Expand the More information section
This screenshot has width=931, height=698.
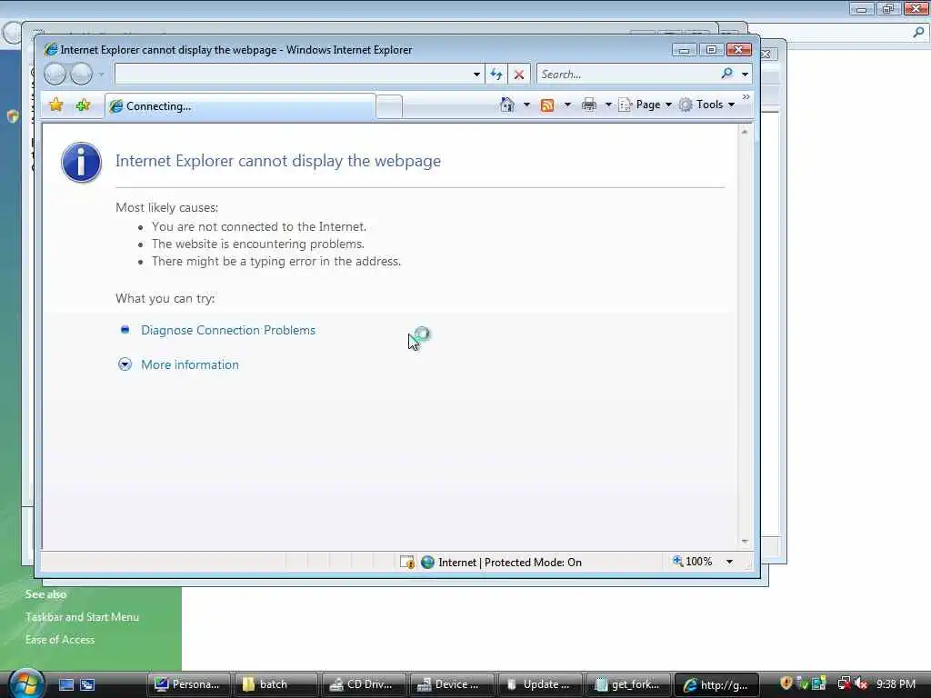[x=189, y=364]
